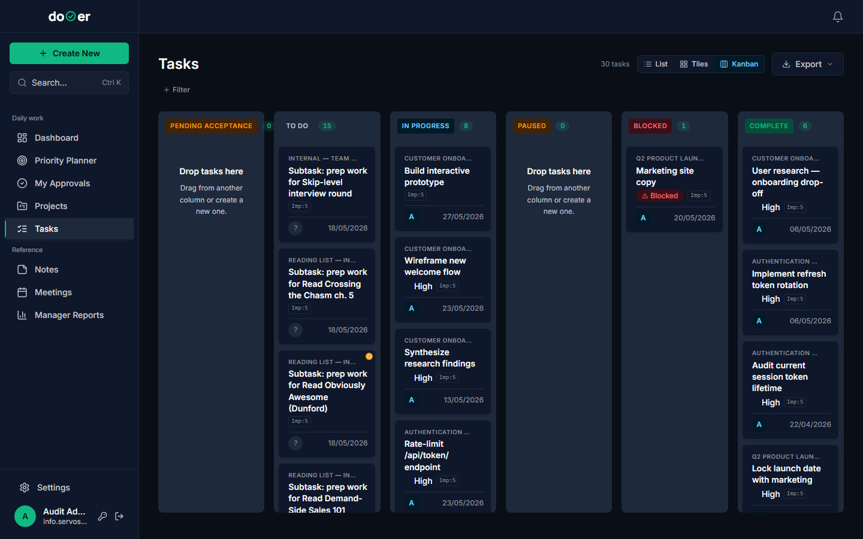
Task: Click assignee avatar on Marketing site copy
Action: click(x=643, y=218)
